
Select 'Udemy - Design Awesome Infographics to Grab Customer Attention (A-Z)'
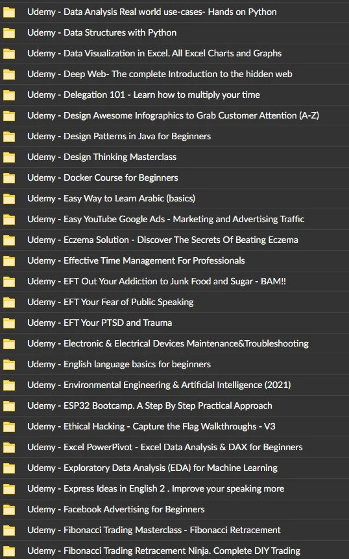pyautogui.click(x=173, y=115)
